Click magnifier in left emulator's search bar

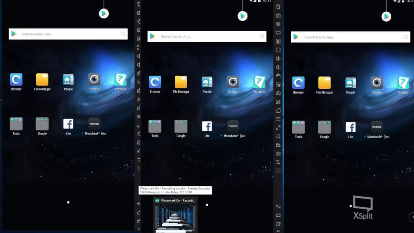click(x=123, y=34)
